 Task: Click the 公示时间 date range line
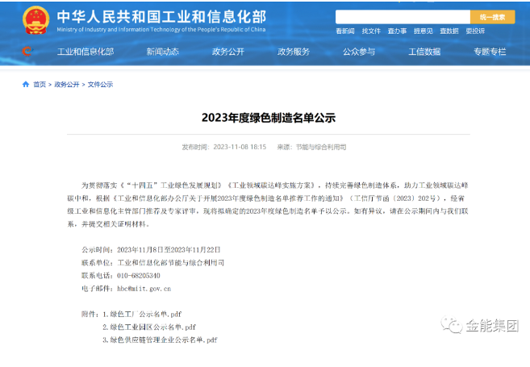pyautogui.click(x=151, y=250)
